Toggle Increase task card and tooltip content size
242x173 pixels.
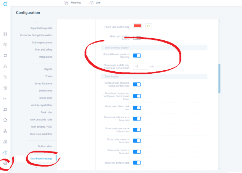point(137,84)
